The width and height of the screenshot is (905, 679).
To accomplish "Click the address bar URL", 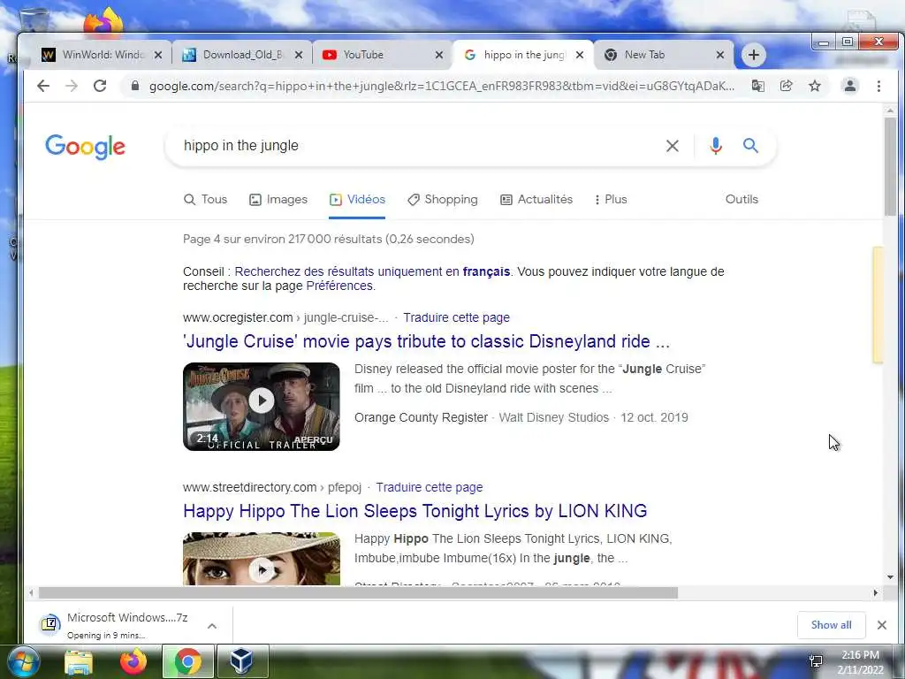I will point(442,86).
